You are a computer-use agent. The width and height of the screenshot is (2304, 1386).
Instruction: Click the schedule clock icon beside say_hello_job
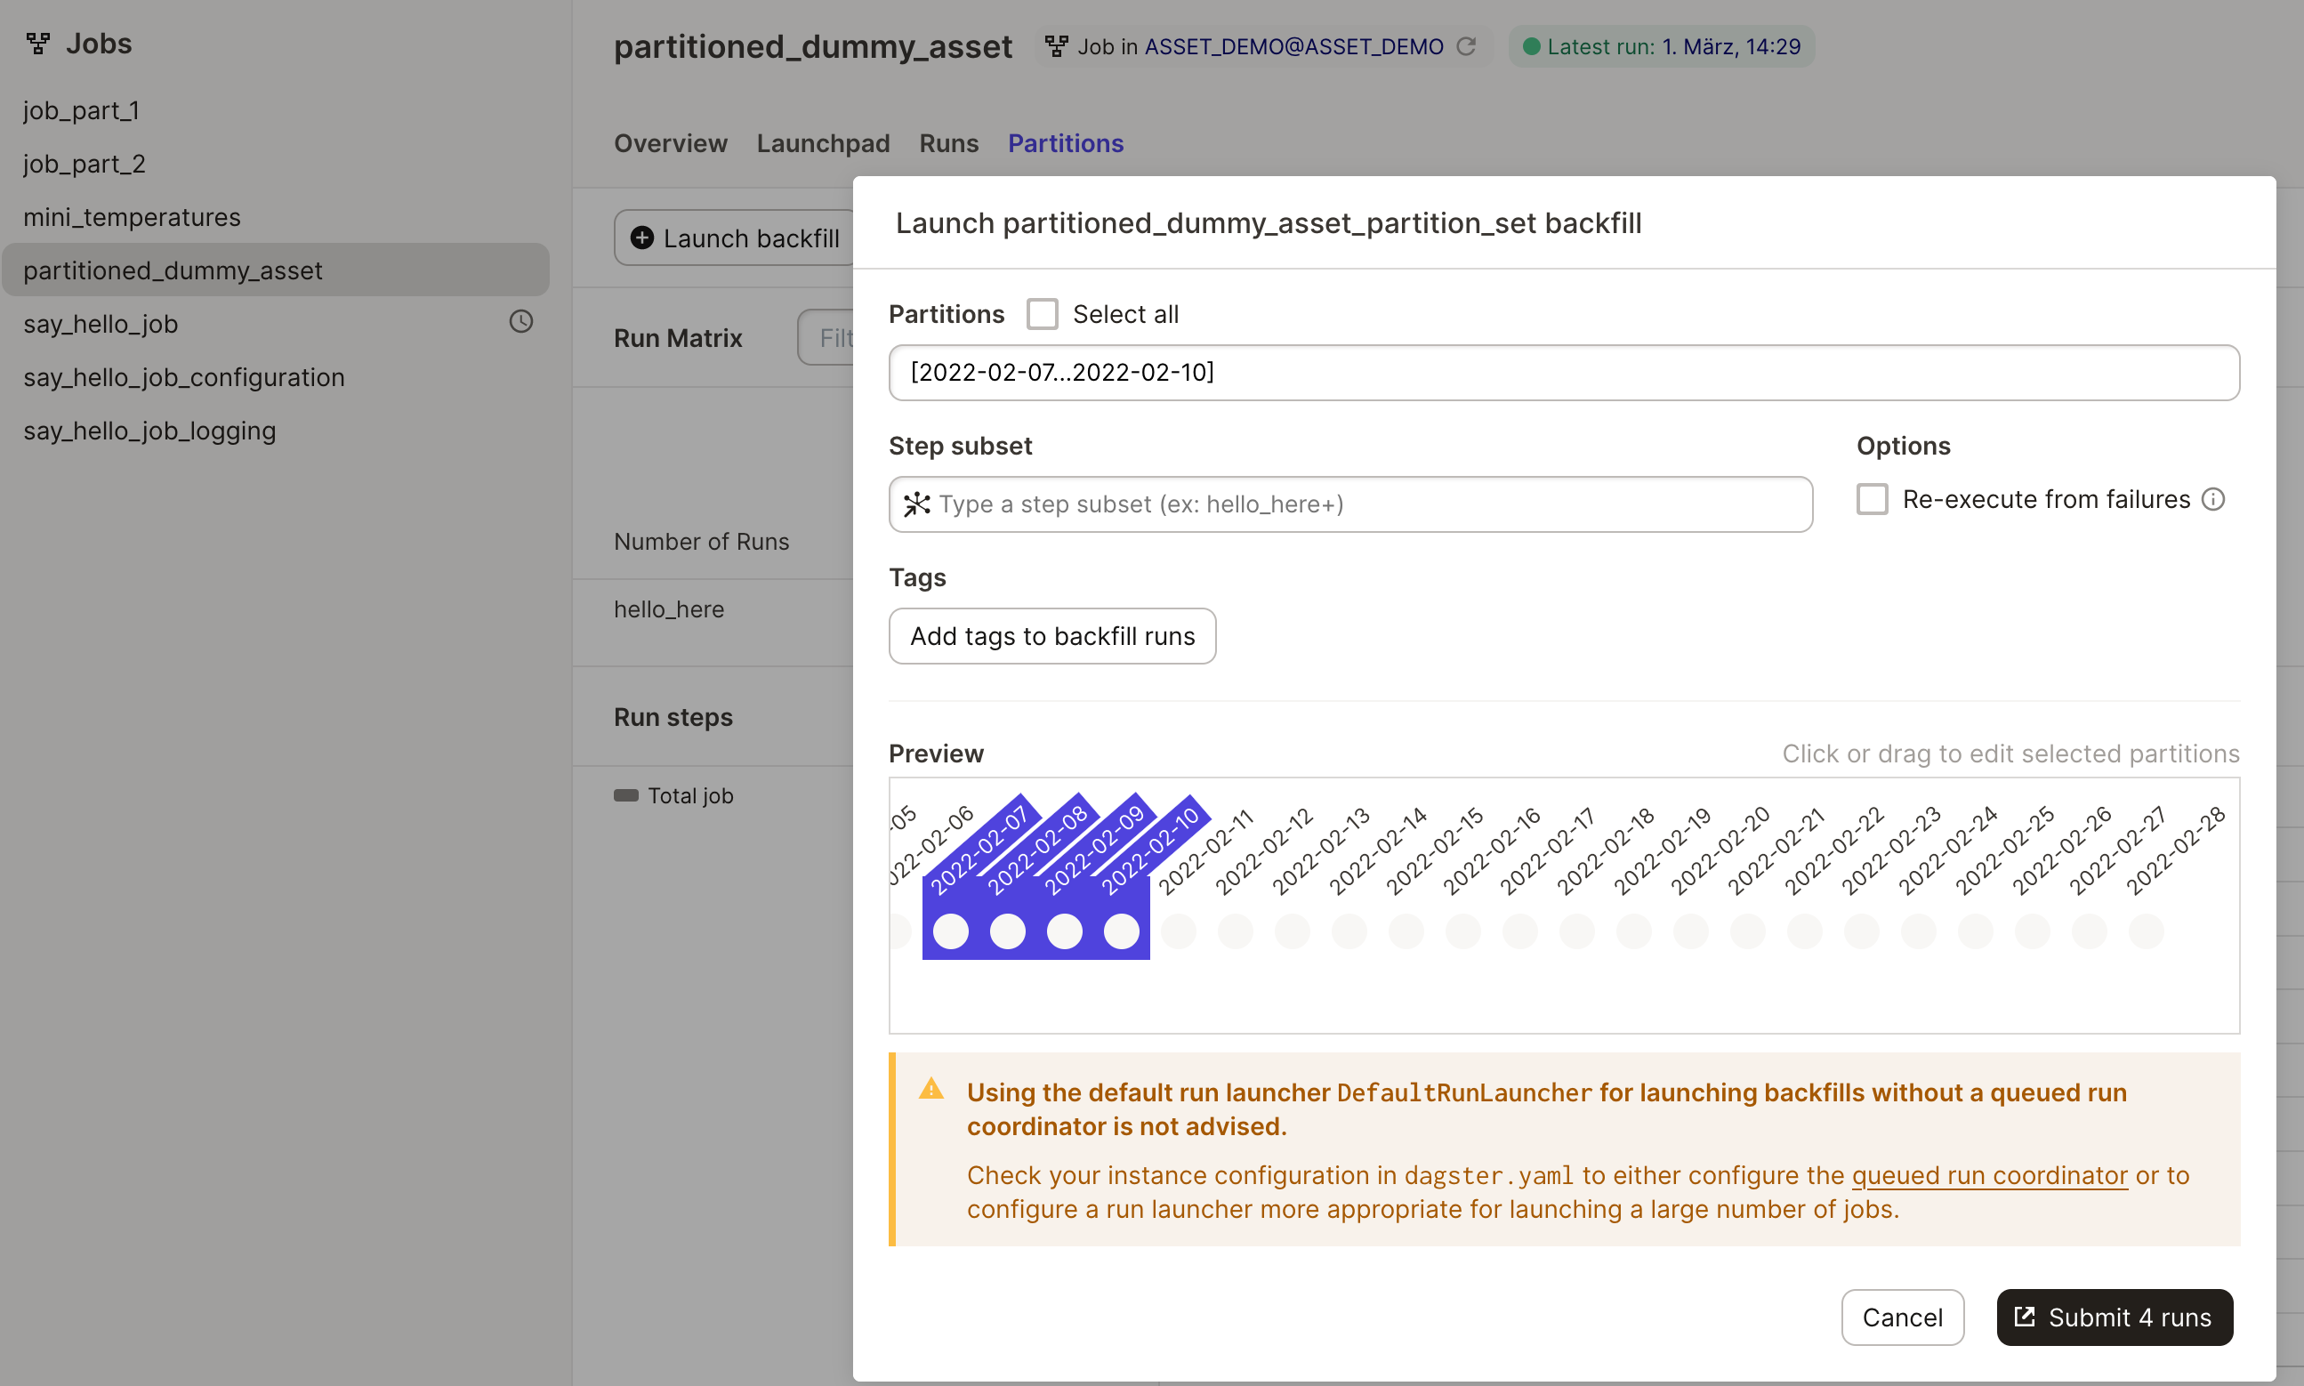[x=520, y=322]
